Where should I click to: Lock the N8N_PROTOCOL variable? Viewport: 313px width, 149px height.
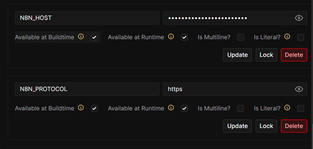tap(266, 126)
